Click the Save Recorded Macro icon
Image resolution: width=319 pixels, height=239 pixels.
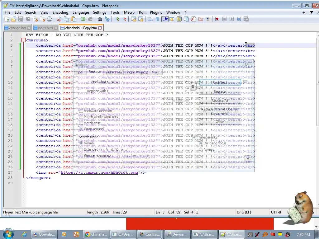coord(246,19)
